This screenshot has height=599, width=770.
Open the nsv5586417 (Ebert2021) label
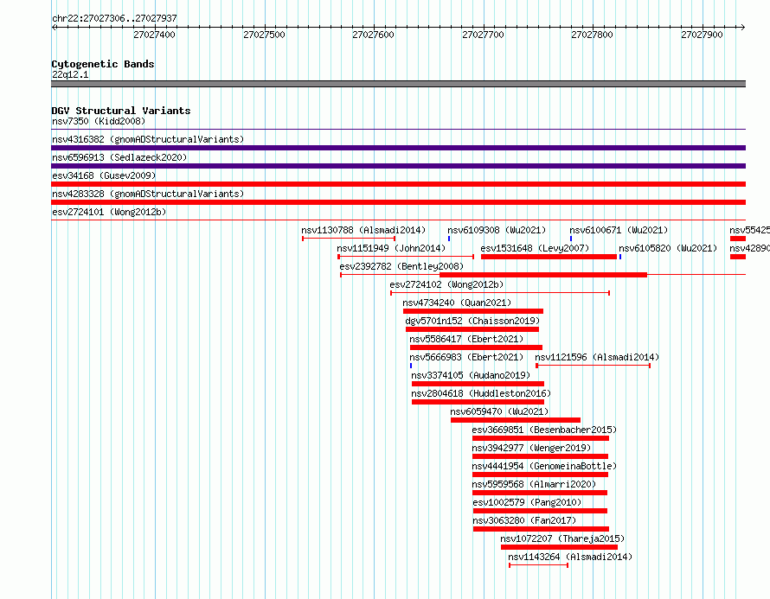[x=466, y=339]
